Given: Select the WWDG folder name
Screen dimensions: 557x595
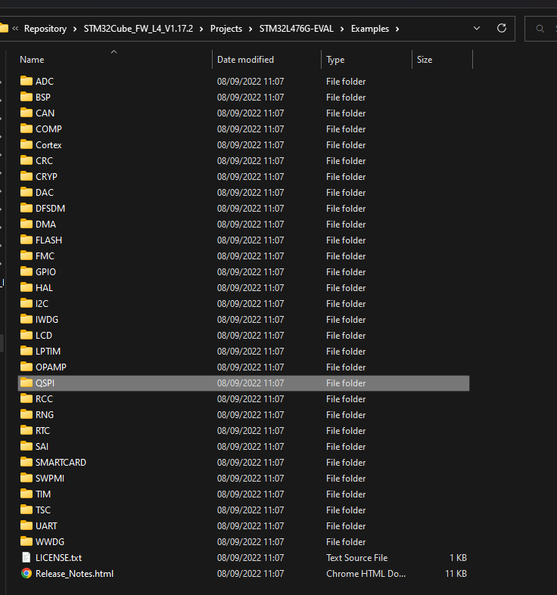Looking at the screenshot, I should coord(50,542).
